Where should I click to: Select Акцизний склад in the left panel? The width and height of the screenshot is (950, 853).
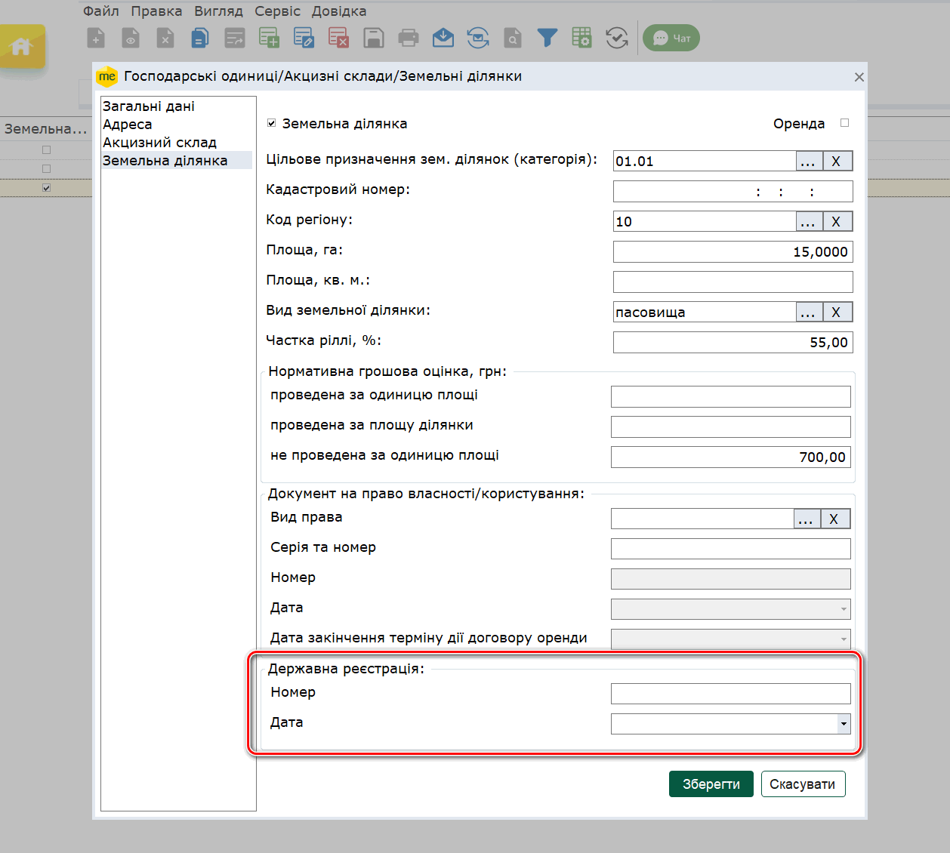[159, 143]
